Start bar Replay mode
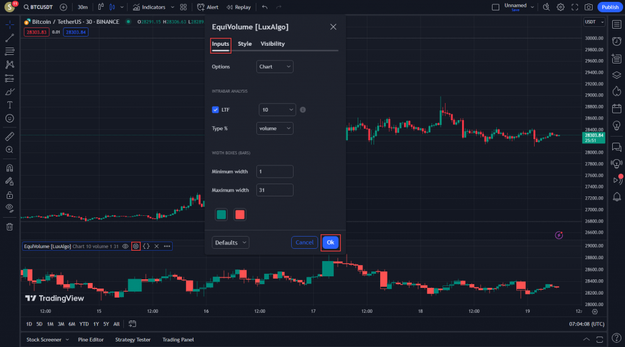The image size is (625, 347). click(239, 7)
